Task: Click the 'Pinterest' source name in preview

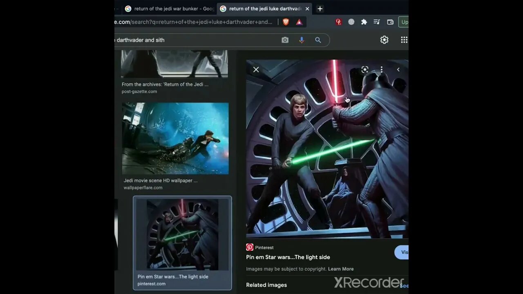Action: [x=264, y=247]
